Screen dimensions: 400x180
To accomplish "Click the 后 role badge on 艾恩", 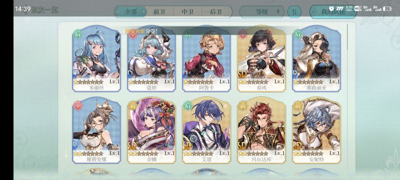I will pos(188,105).
